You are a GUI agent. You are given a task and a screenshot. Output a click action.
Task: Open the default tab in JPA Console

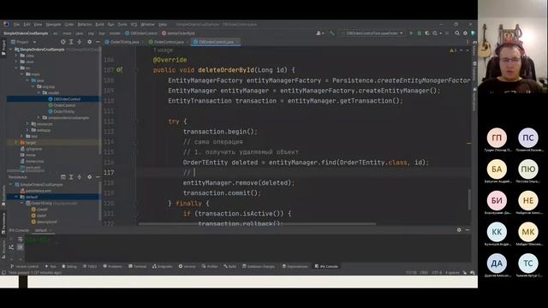pos(41,230)
